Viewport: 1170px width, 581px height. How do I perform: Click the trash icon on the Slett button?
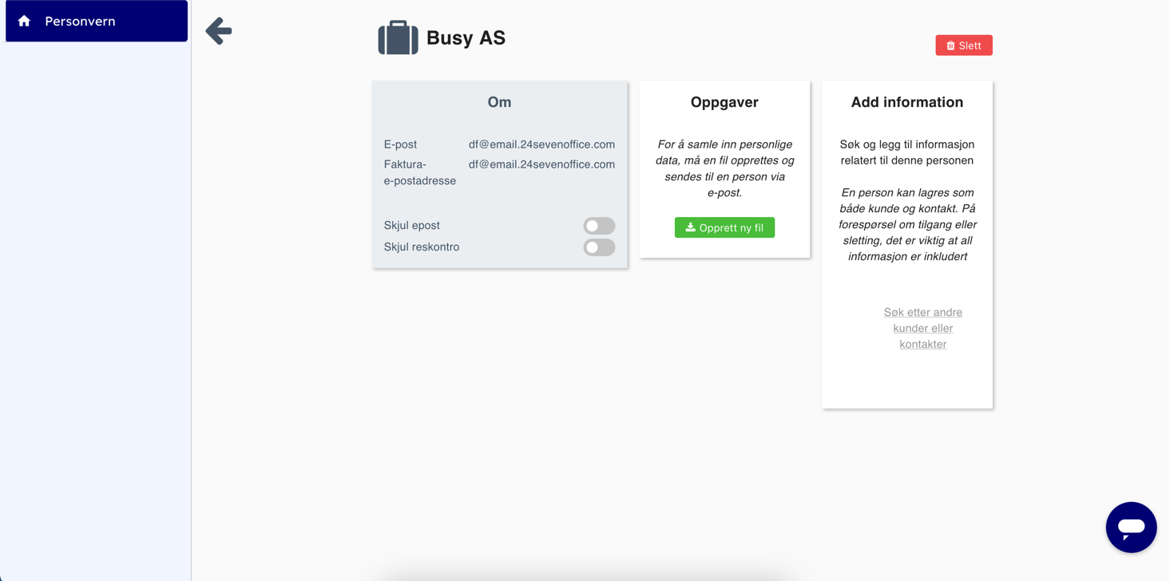click(x=950, y=45)
